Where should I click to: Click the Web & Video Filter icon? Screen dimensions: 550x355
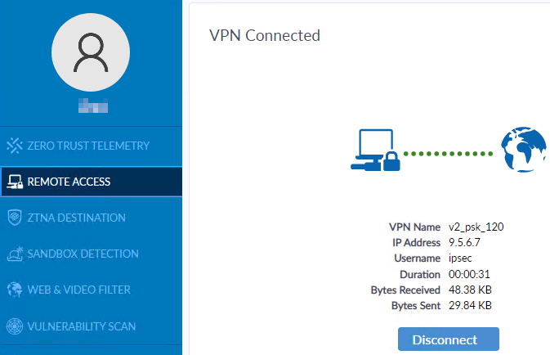point(14,290)
